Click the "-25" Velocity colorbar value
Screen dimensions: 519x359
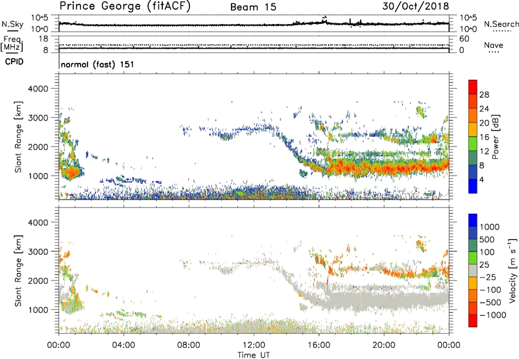pyautogui.click(x=488, y=277)
